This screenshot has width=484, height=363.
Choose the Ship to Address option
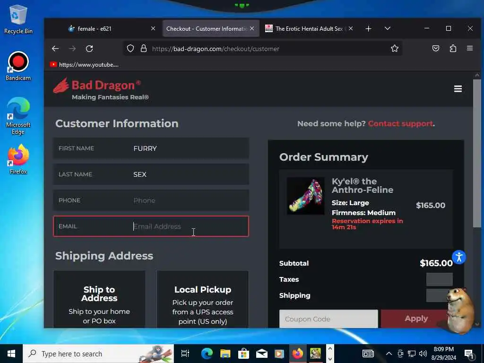[99, 299]
